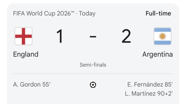The image size is (186, 104).
Task: Click the soccer ball goals icon
Action: click(x=93, y=85)
